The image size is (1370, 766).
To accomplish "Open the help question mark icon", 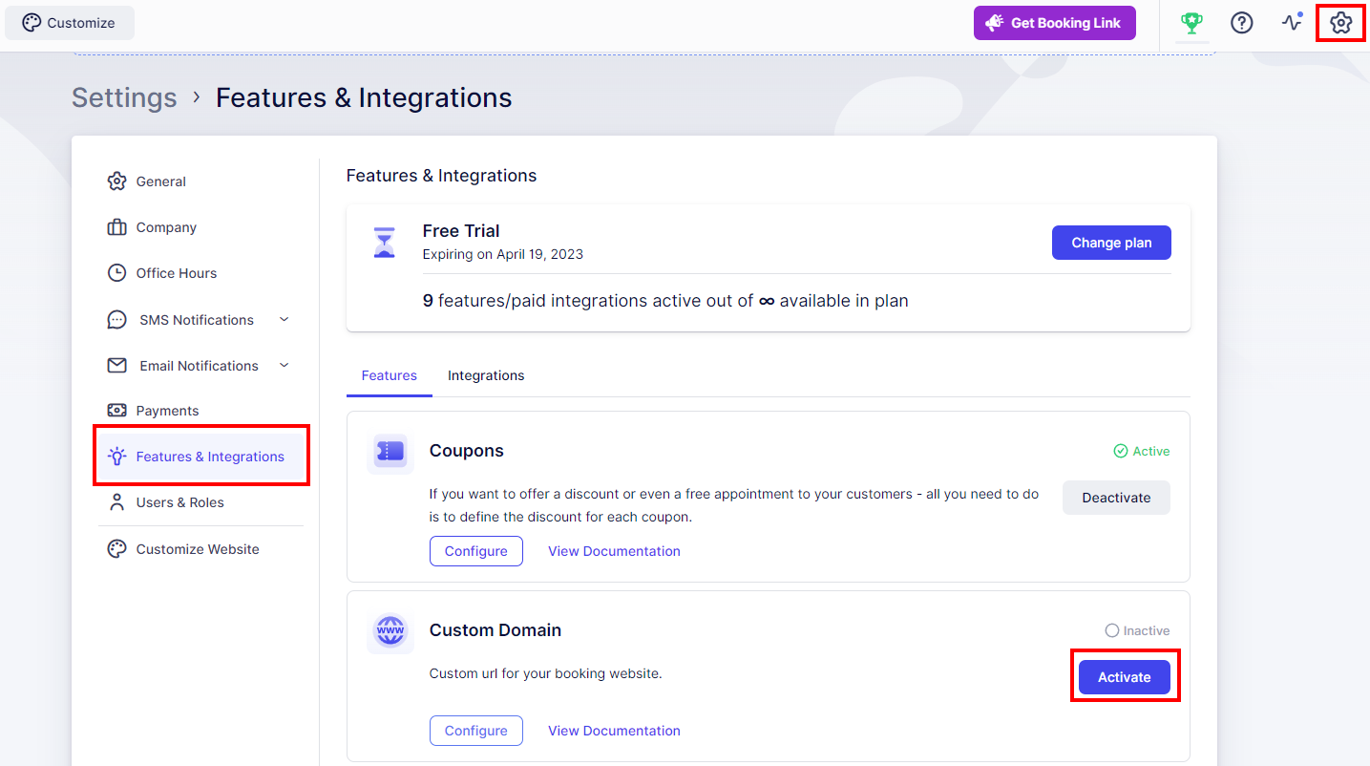I will pyautogui.click(x=1241, y=23).
